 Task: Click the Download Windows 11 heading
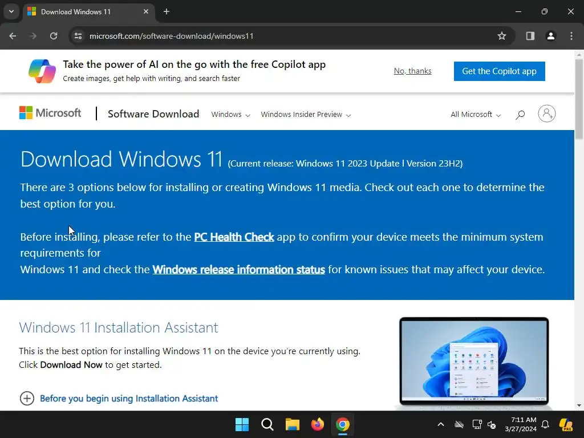(x=121, y=159)
